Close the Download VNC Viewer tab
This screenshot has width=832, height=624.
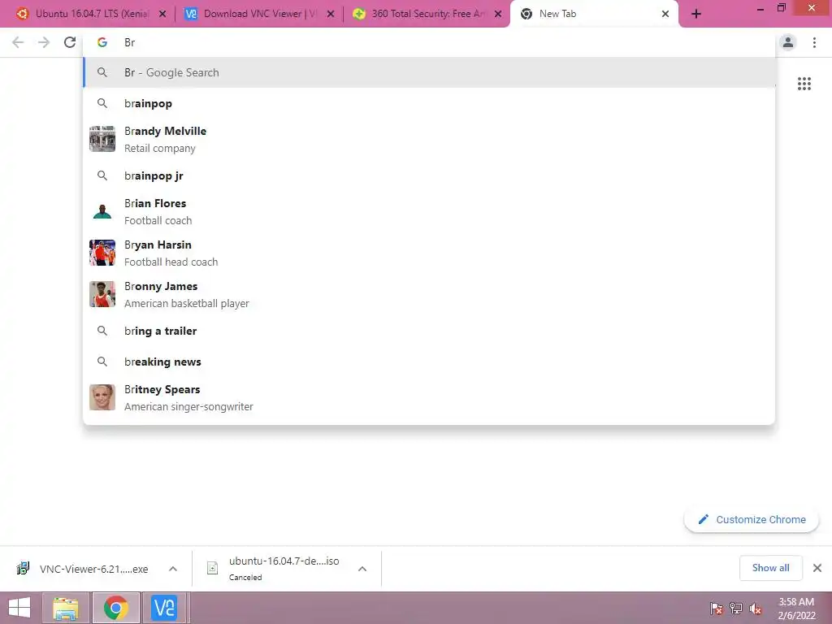331,14
